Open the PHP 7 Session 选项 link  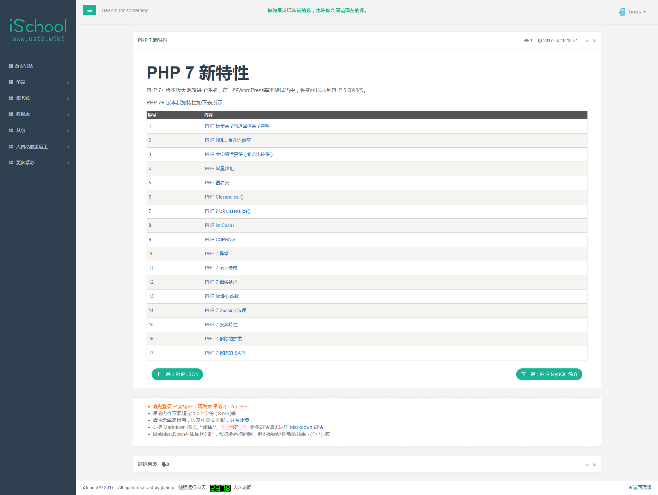(226, 310)
